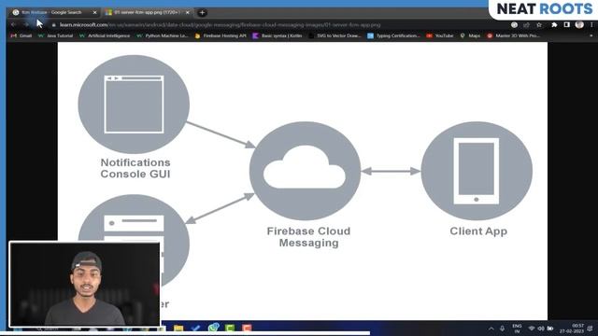Viewport: 598px width, 336px height.
Task: Open the Extensions puzzle icon
Action: 554,25
